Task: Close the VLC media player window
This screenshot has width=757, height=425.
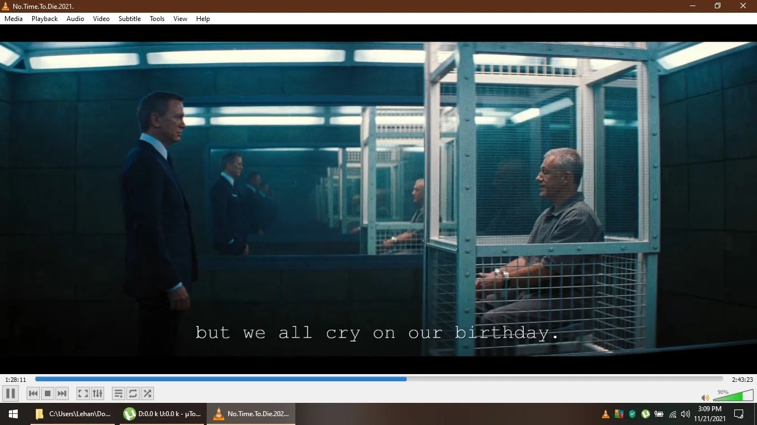Action: coord(743,6)
